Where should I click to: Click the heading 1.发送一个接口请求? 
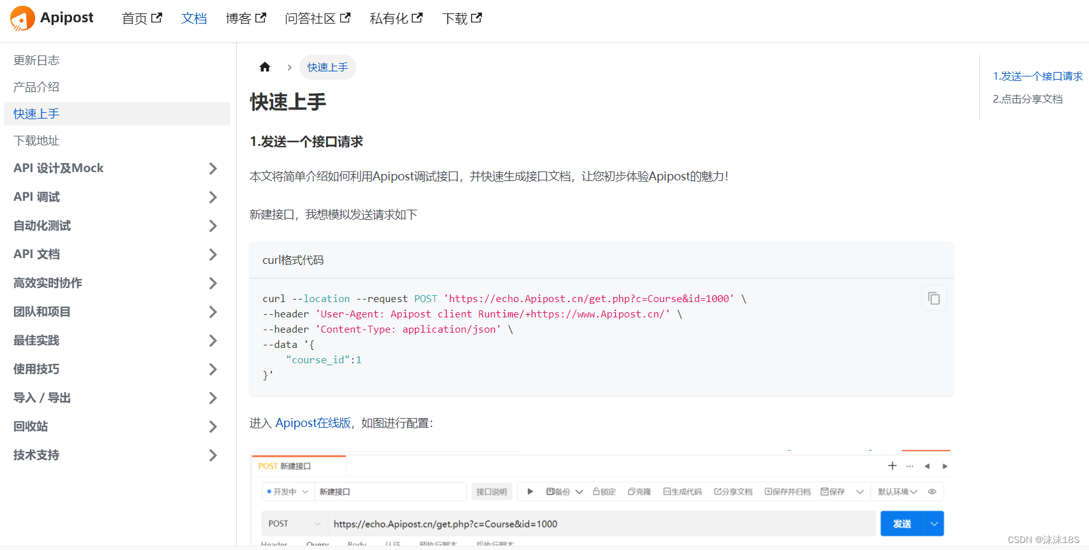306,141
